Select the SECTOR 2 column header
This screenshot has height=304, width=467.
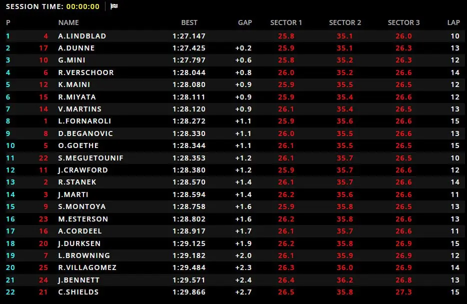(x=345, y=22)
